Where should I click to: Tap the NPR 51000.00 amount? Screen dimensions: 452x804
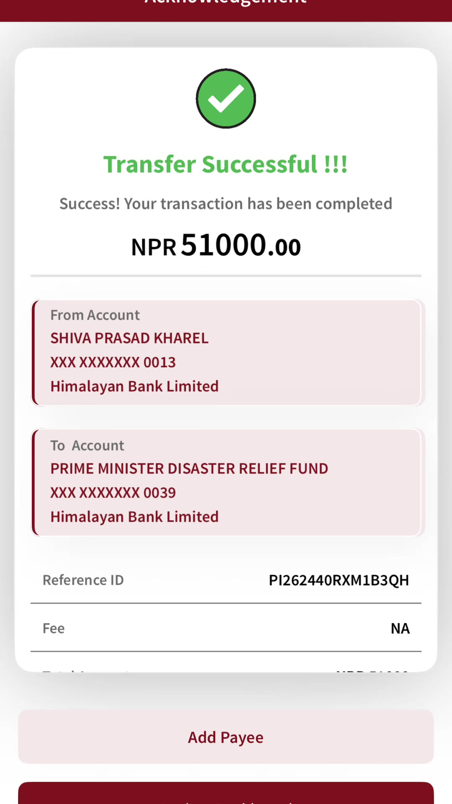[x=216, y=245]
